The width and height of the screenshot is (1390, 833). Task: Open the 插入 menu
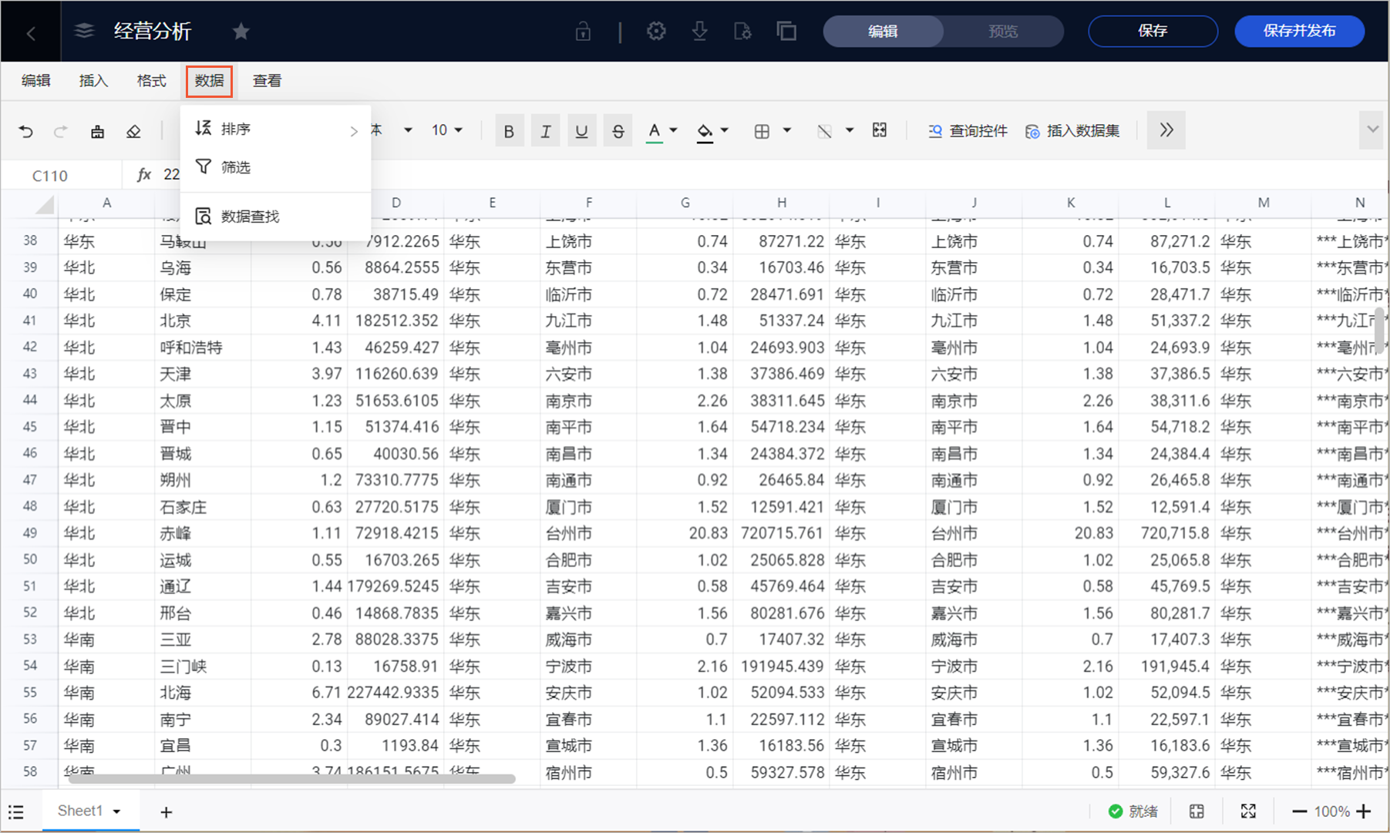[x=93, y=81]
